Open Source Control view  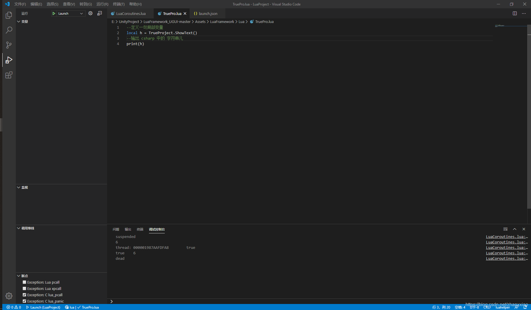(9, 45)
